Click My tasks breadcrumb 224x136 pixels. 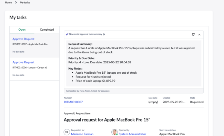25,2
